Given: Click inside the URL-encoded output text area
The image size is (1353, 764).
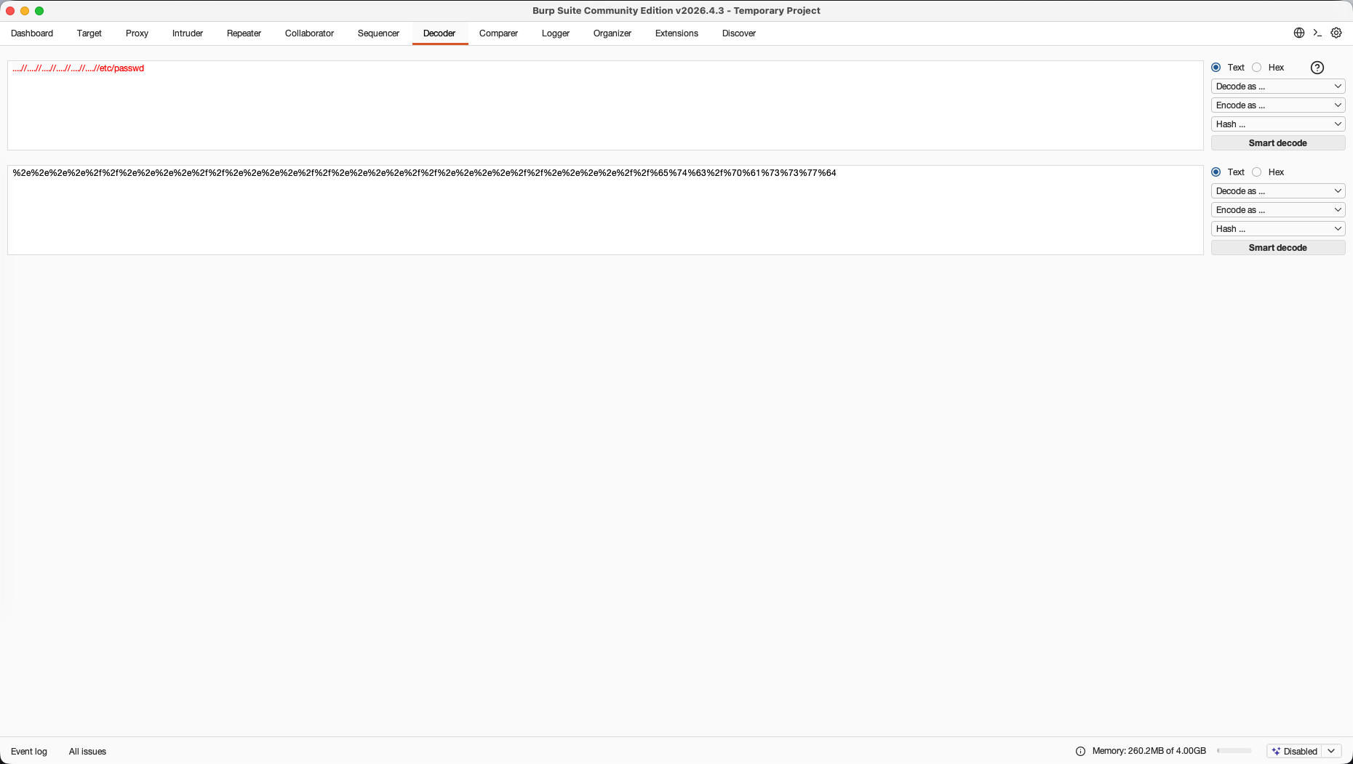Looking at the screenshot, I should 605,210.
